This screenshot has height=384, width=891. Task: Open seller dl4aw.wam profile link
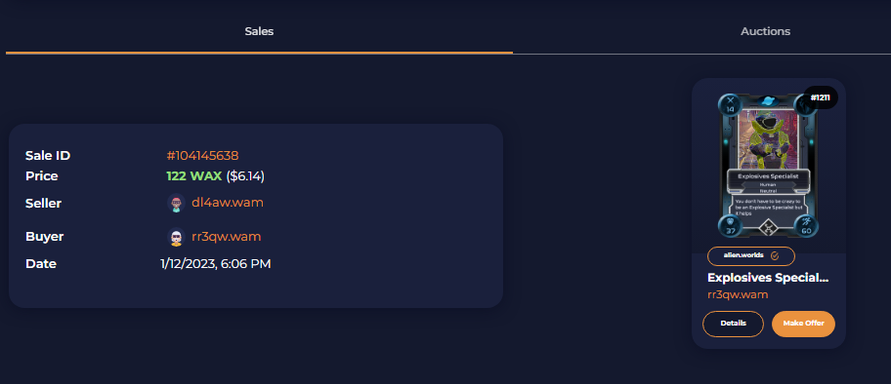(x=228, y=203)
